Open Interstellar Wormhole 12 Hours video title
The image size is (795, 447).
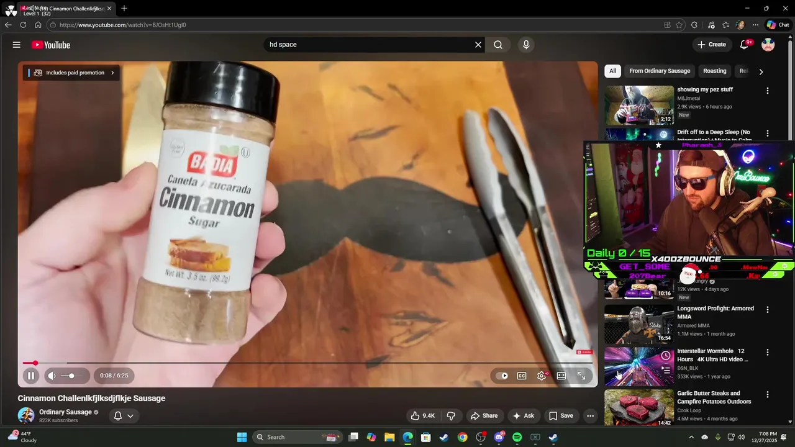(x=712, y=355)
